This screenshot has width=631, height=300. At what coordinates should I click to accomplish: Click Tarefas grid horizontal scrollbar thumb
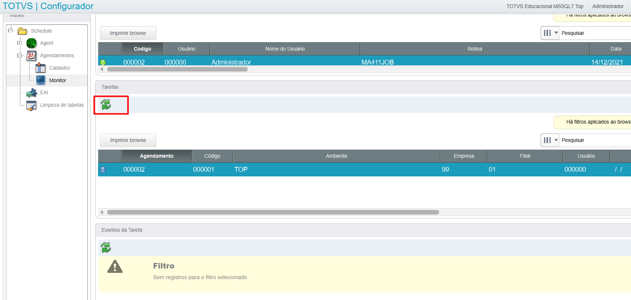[273, 212]
